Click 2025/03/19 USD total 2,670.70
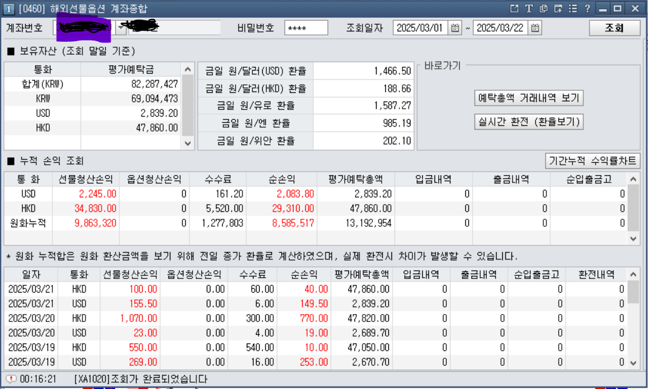Screen dimensions: 648x389 370,362
